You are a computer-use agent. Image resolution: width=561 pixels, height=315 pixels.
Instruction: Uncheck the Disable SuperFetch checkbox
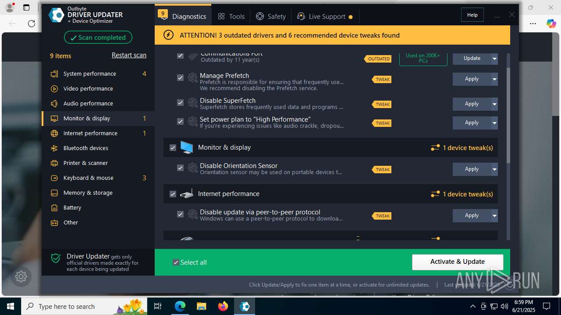click(x=180, y=103)
